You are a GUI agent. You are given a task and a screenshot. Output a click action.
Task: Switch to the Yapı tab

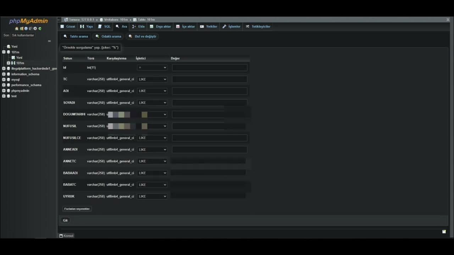click(87, 27)
